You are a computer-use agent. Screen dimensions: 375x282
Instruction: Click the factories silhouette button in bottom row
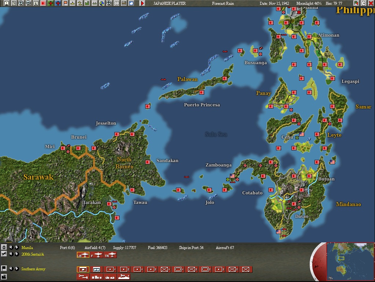pyautogui.click(x=110, y=277)
